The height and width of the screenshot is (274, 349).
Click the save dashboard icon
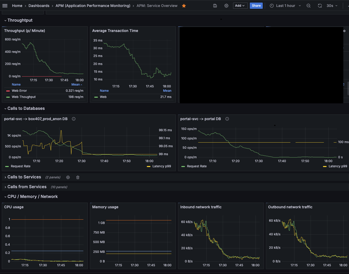(x=215, y=6)
